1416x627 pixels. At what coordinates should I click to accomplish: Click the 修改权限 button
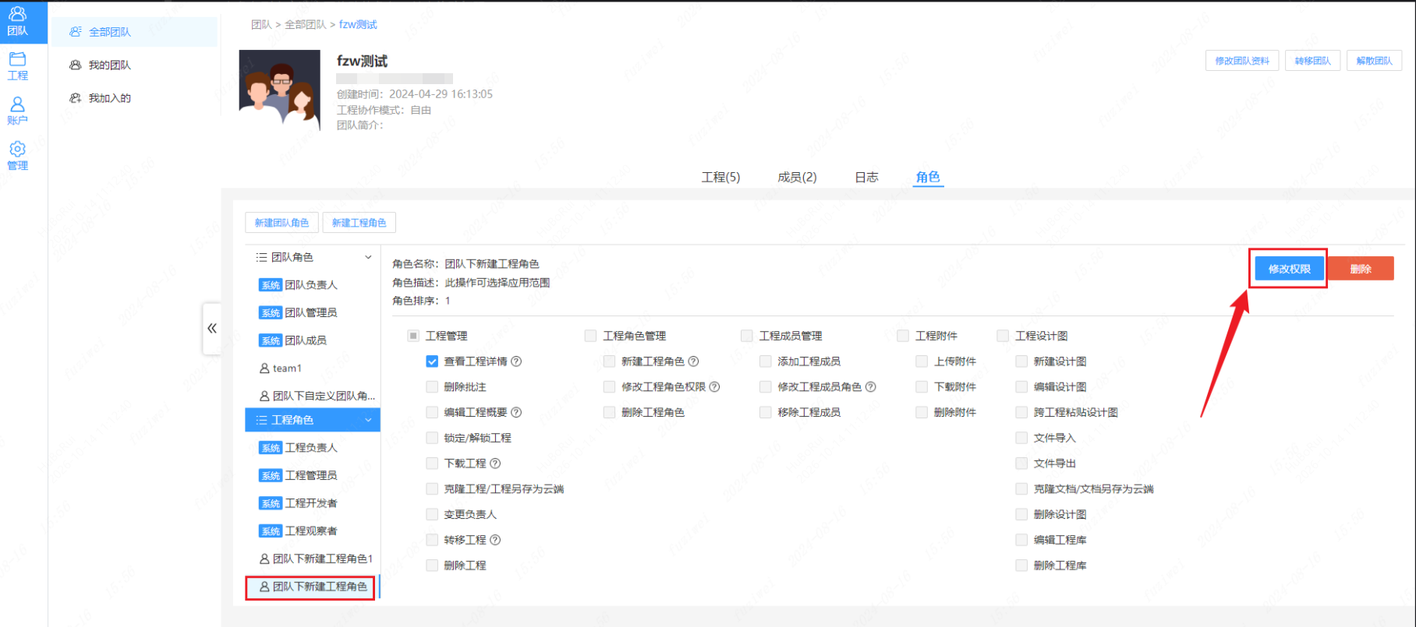point(1290,269)
